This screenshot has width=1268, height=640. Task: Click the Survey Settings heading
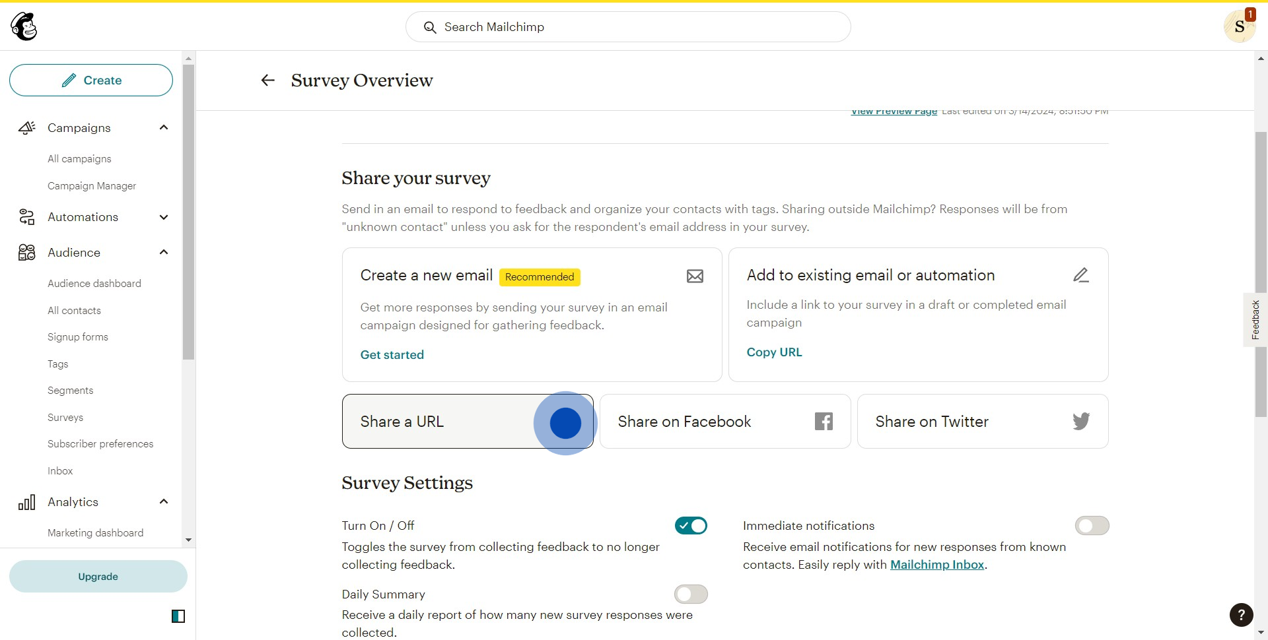(x=407, y=483)
